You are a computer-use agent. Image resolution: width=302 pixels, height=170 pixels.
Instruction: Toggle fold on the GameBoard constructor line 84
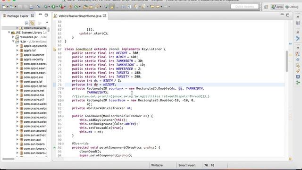pyautogui.click(x=63, y=116)
